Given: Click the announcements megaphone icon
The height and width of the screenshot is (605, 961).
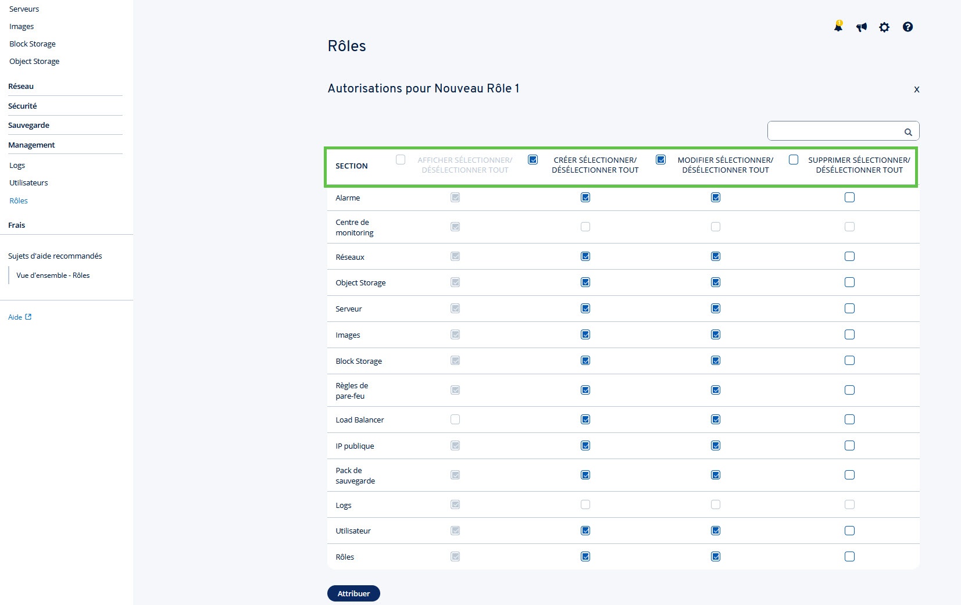Looking at the screenshot, I should [x=862, y=27].
